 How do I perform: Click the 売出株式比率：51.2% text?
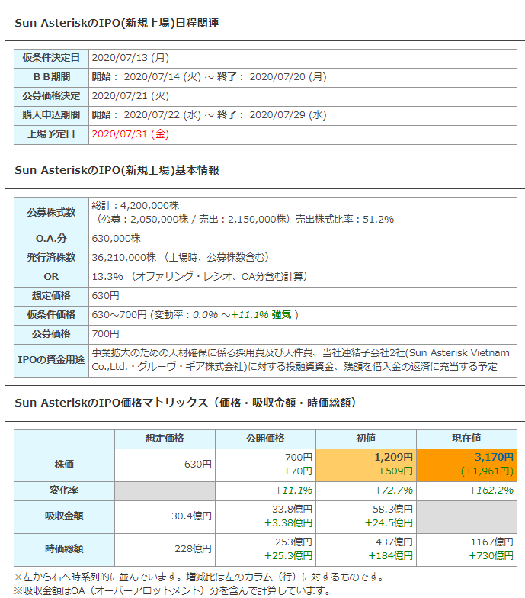[x=344, y=220]
